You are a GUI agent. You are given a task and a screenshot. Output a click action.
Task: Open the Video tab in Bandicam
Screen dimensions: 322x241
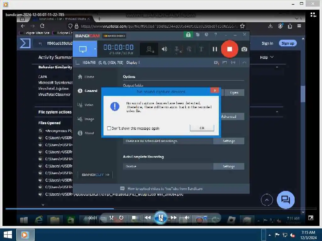(x=86, y=105)
